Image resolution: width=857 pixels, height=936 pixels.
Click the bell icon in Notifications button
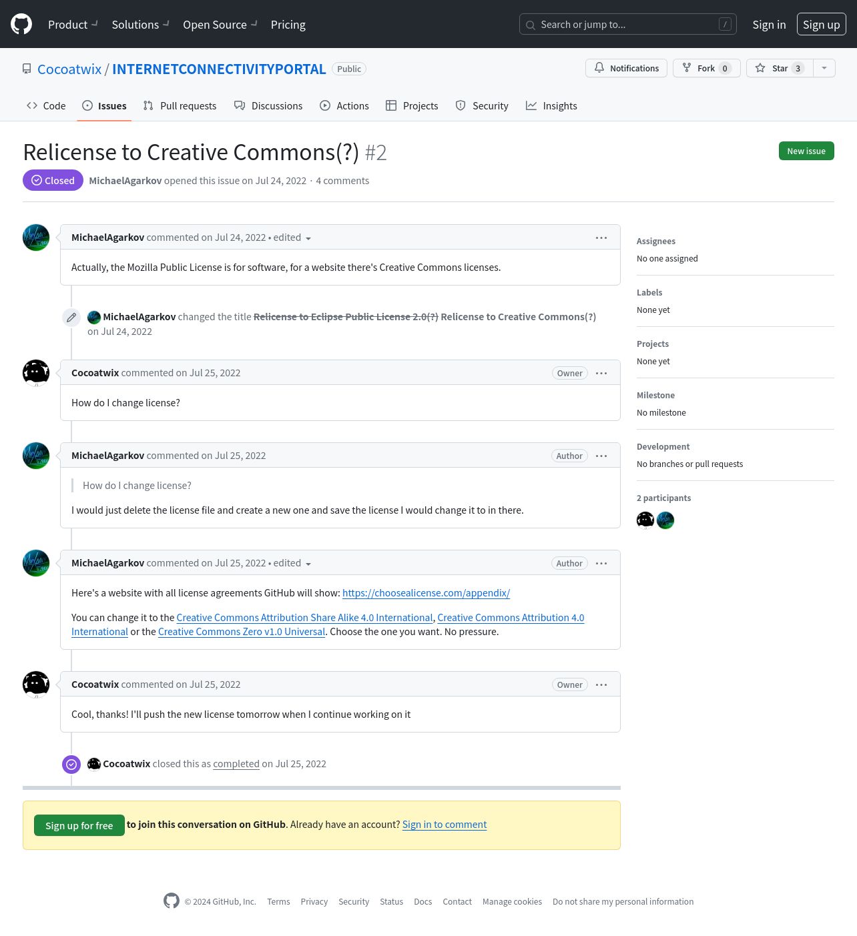pyautogui.click(x=599, y=68)
